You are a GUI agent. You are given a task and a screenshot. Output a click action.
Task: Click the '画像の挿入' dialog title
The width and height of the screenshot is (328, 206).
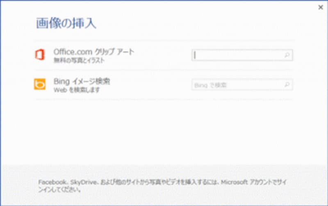tap(66, 23)
